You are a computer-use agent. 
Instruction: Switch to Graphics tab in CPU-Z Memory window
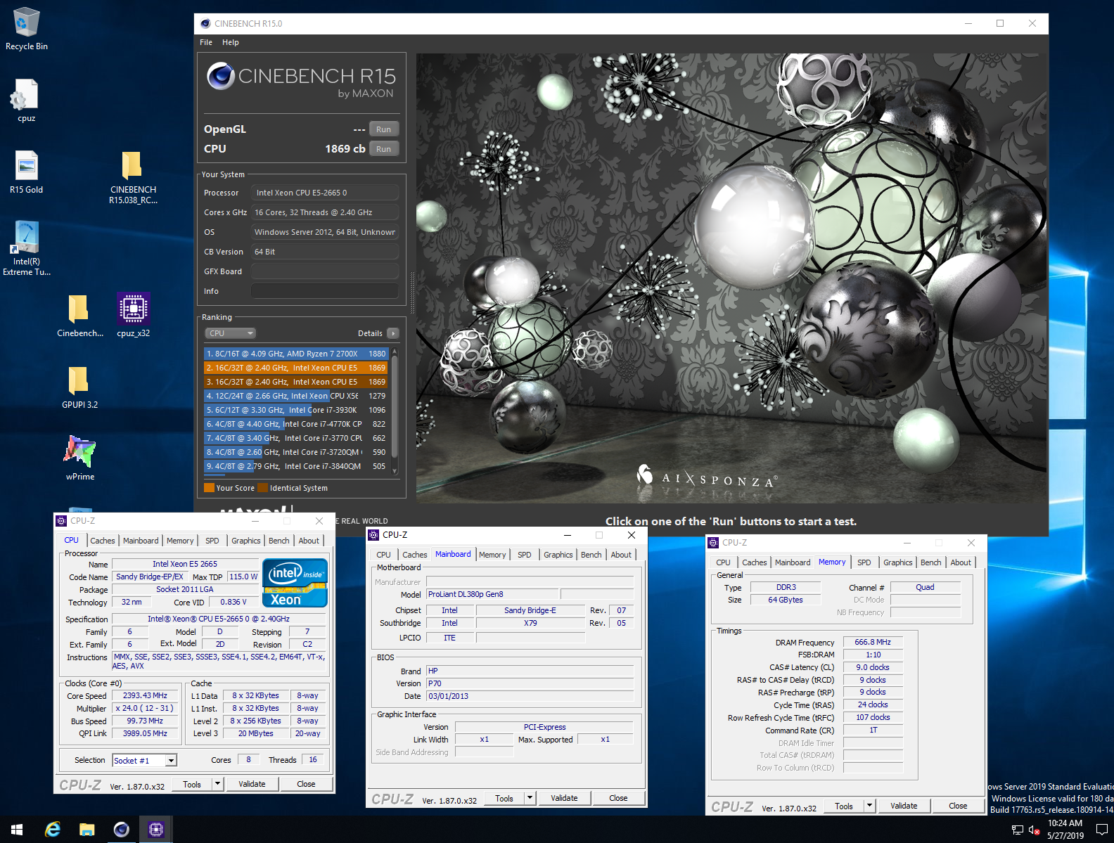click(x=898, y=562)
